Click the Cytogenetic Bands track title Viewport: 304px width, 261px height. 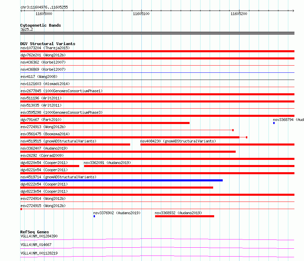[x=41, y=25]
